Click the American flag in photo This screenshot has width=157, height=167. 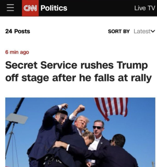(x=111, y=108)
